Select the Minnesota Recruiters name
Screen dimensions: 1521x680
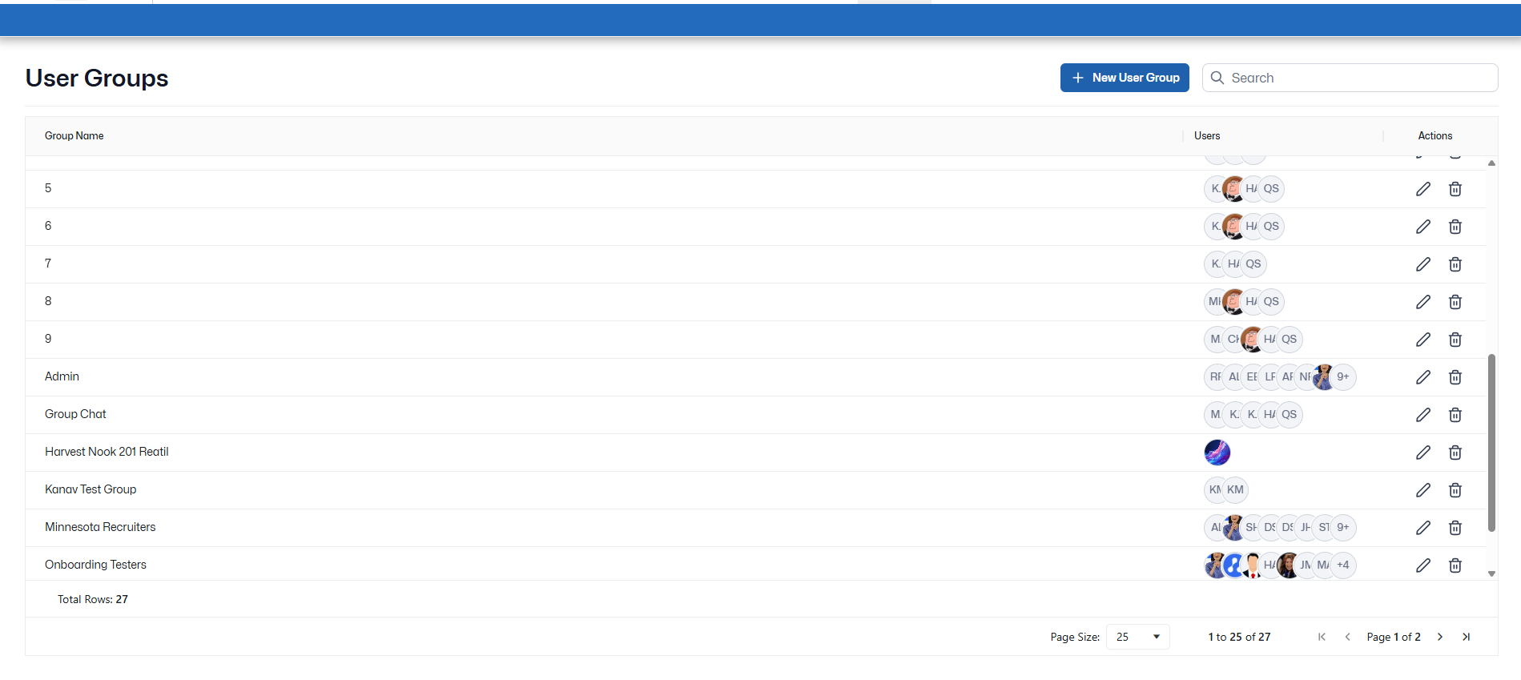(x=100, y=527)
